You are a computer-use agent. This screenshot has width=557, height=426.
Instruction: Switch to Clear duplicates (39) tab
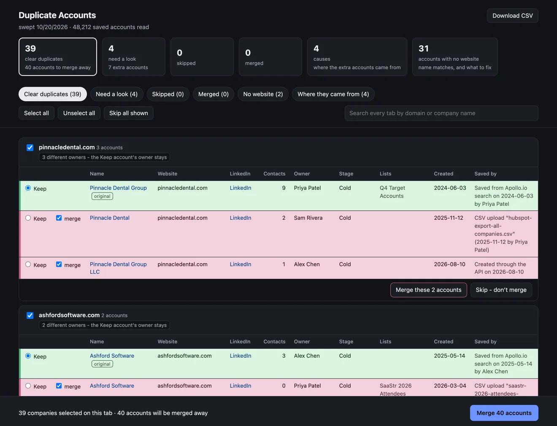53,94
